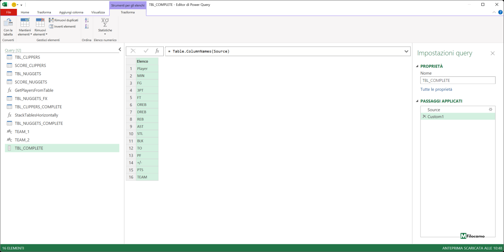Sort list descending Z to A
The image size is (504, 252).
click(x=87, y=26)
